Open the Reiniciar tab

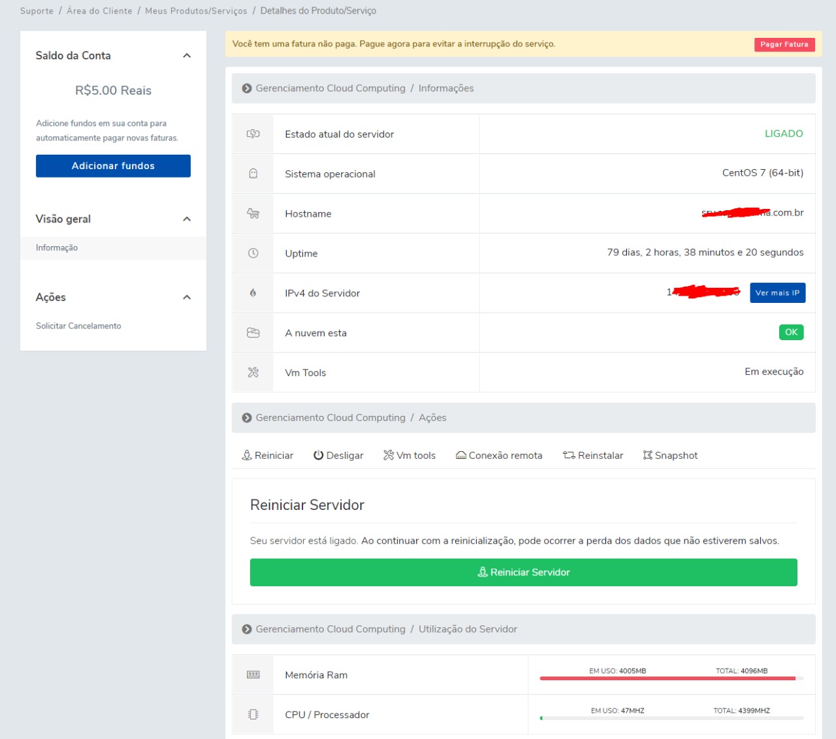coord(268,456)
